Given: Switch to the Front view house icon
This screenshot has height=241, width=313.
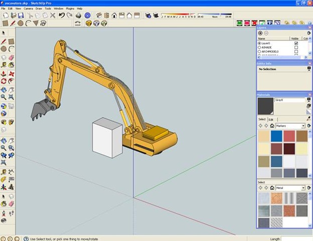Looking at the screenshot, I should (114, 16).
